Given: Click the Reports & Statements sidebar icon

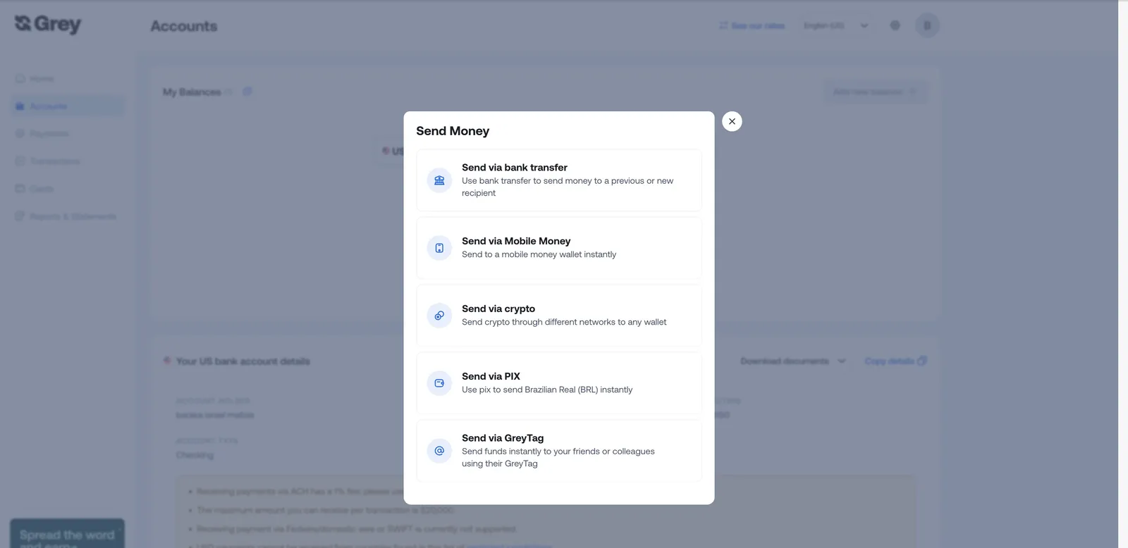Looking at the screenshot, I should pos(20,216).
